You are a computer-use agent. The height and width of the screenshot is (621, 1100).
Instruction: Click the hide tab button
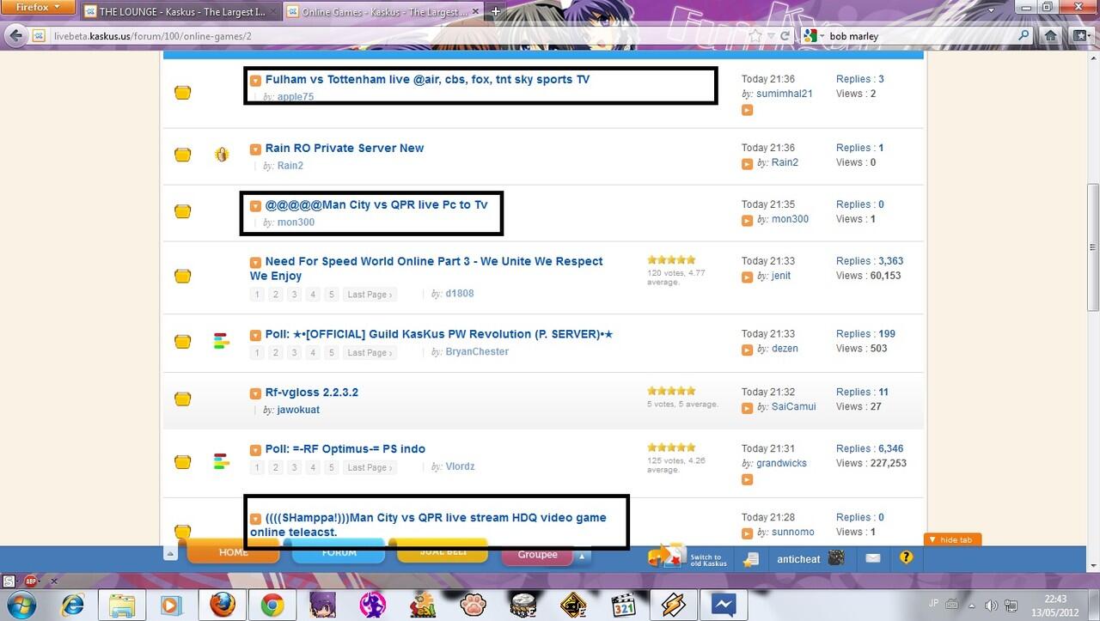pyautogui.click(x=952, y=539)
